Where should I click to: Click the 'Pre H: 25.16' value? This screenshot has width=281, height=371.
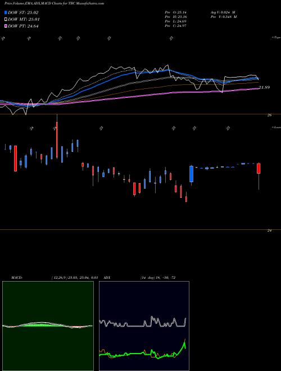(175, 17)
